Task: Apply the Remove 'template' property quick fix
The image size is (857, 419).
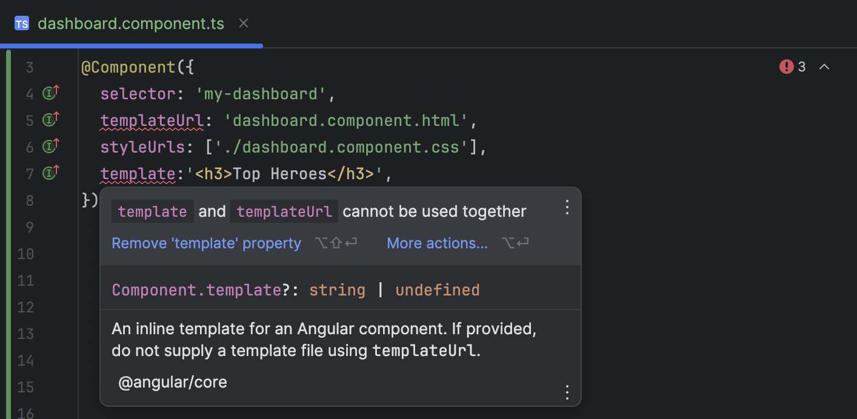Action: 206,243
